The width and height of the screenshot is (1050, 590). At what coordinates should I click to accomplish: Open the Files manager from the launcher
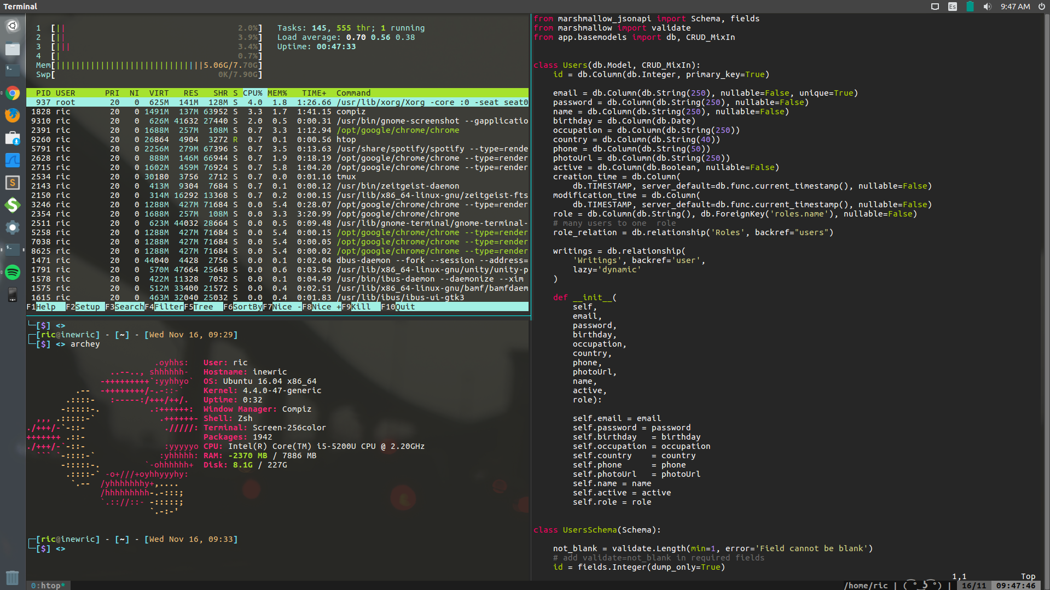tap(13, 49)
